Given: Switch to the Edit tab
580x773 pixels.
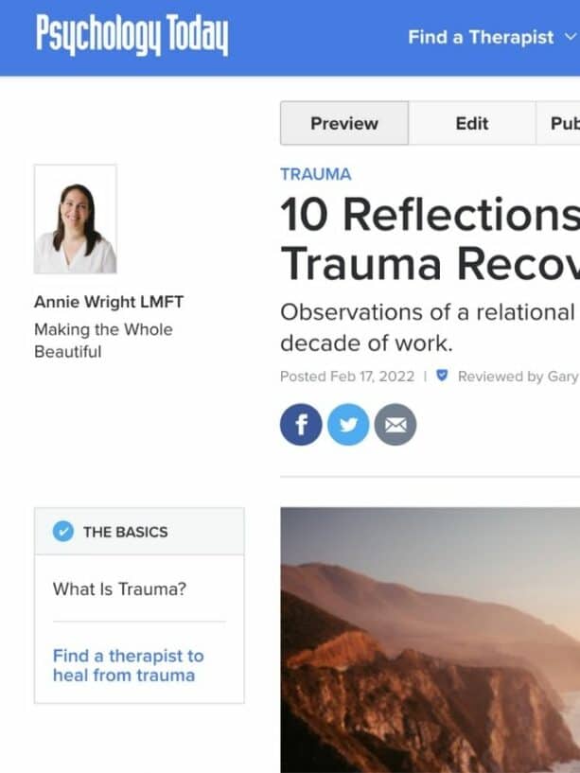Looking at the screenshot, I should tap(472, 123).
